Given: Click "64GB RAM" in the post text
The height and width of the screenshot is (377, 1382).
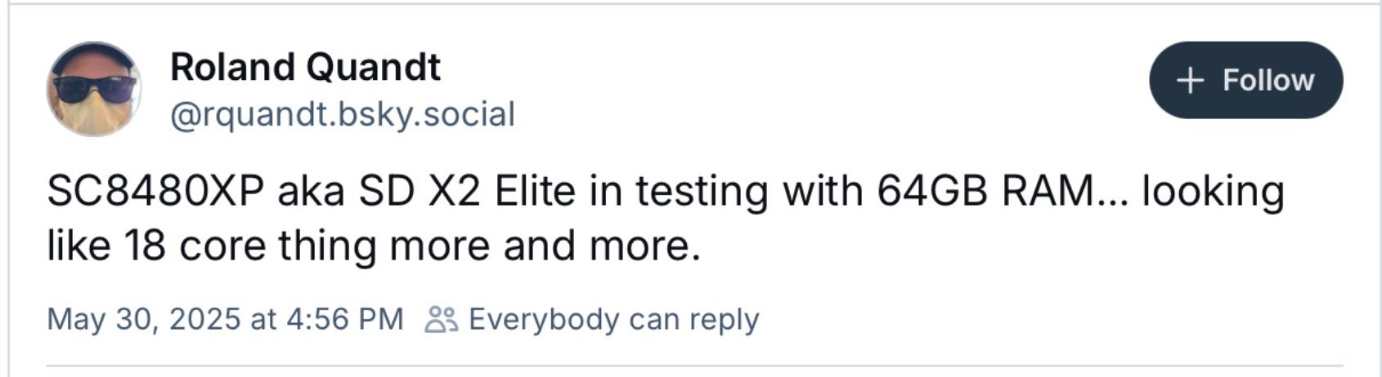Looking at the screenshot, I should (985, 192).
